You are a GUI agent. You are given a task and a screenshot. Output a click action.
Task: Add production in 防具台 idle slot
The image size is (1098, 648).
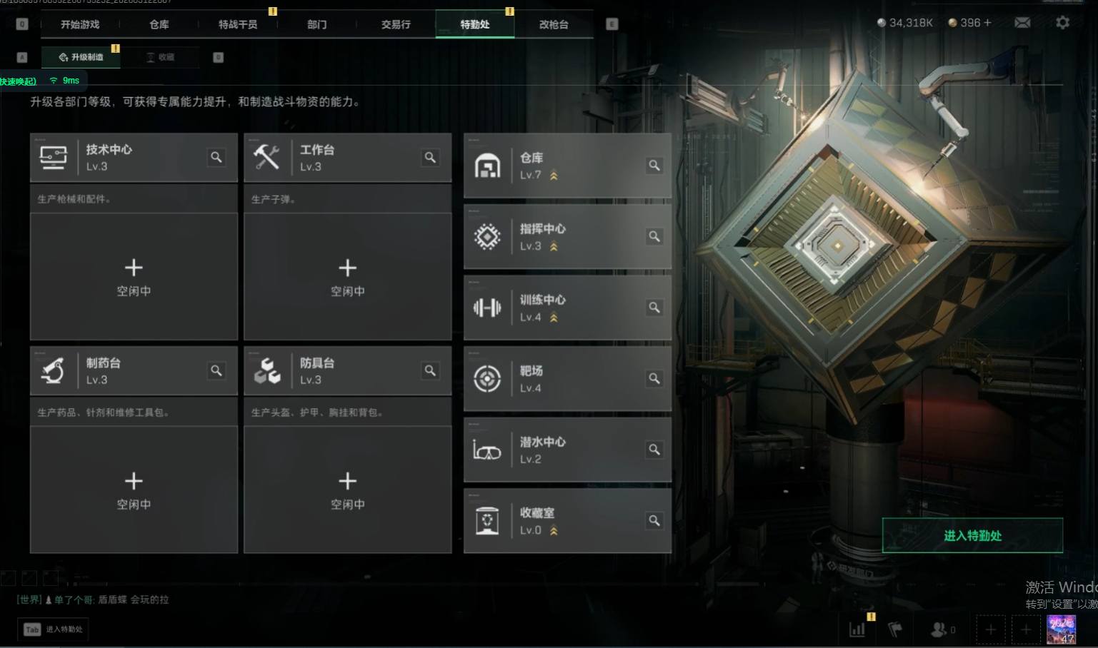click(347, 490)
